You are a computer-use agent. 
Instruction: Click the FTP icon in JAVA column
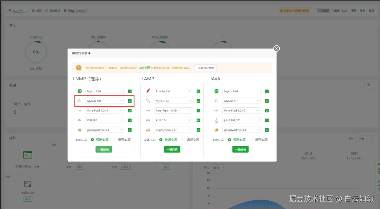tap(216, 111)
